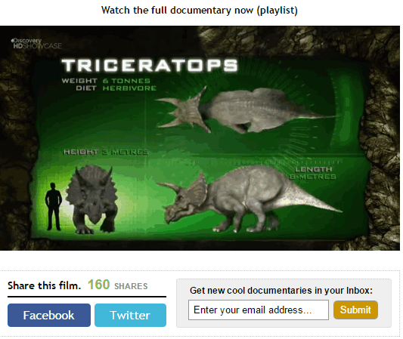Click the Discovery HD Showcase logo
403x339 pixels.
pos(36,44)
